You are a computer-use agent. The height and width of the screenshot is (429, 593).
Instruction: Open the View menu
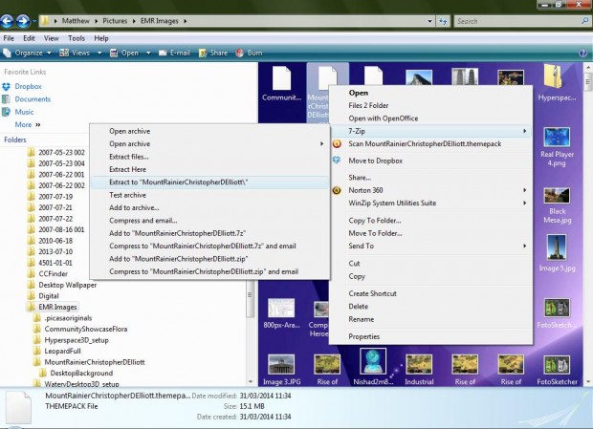(51, 38)
